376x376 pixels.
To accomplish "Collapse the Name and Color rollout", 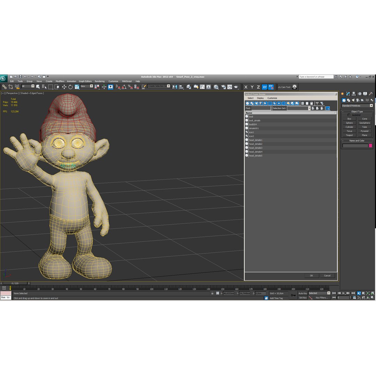I will (357, 141).
